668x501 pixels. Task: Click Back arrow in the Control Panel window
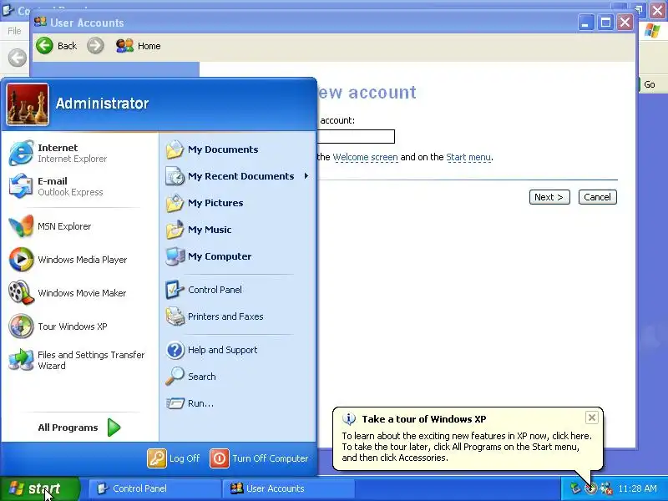[x=18, y=58]
